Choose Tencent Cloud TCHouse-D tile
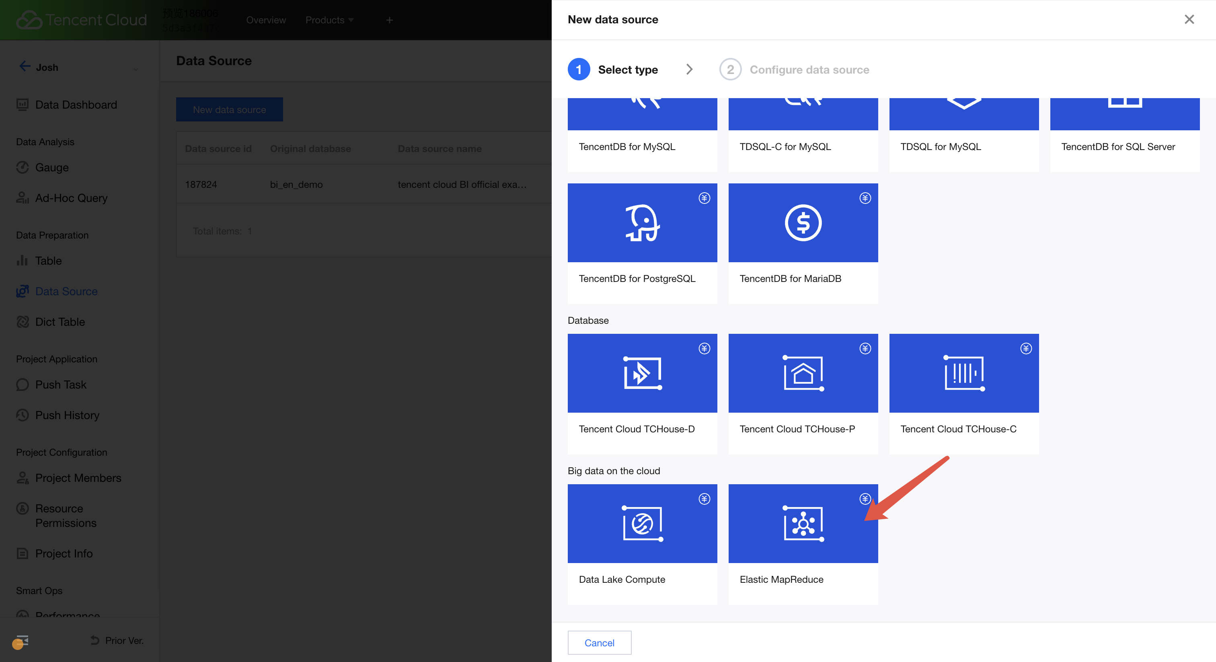 [x=642, y=393]
